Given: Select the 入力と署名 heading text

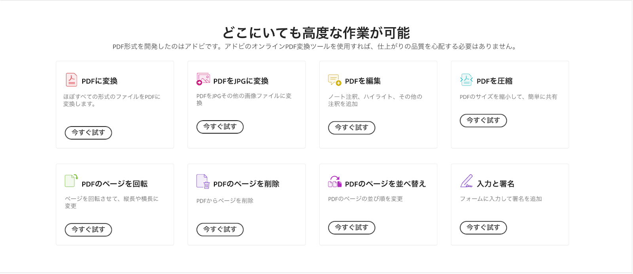Looking at the screenshot, I should (495, 184).
